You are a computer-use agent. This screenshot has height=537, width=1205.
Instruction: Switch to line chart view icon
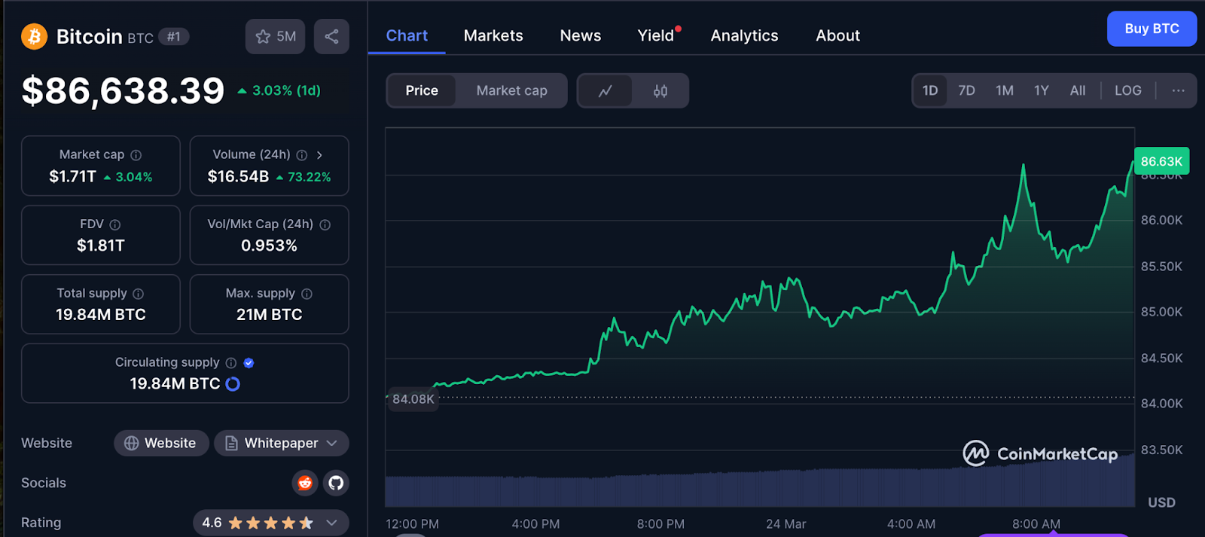[605, 91]
